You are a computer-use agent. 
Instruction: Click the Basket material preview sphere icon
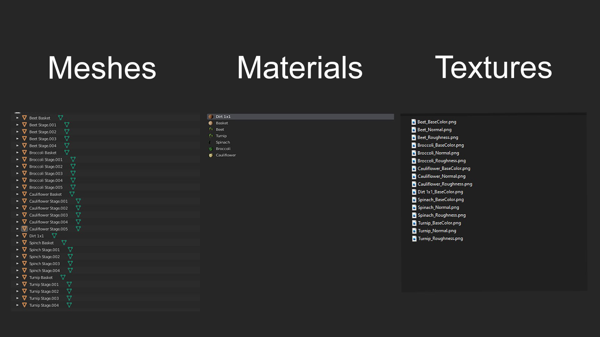click(x=211, y=123)
